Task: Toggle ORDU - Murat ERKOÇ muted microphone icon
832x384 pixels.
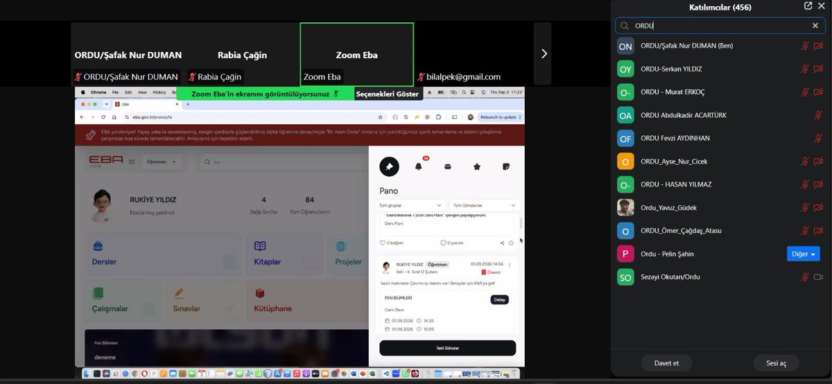Action: click(805, 92)
